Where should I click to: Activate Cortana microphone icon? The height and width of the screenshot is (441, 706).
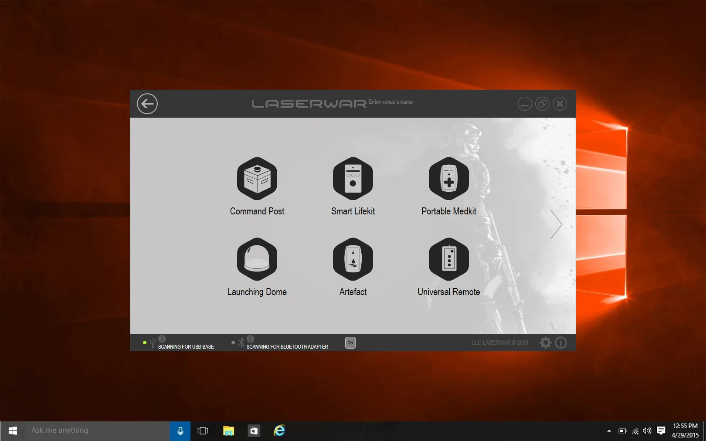pyautogui.click(x=180, y=431)
